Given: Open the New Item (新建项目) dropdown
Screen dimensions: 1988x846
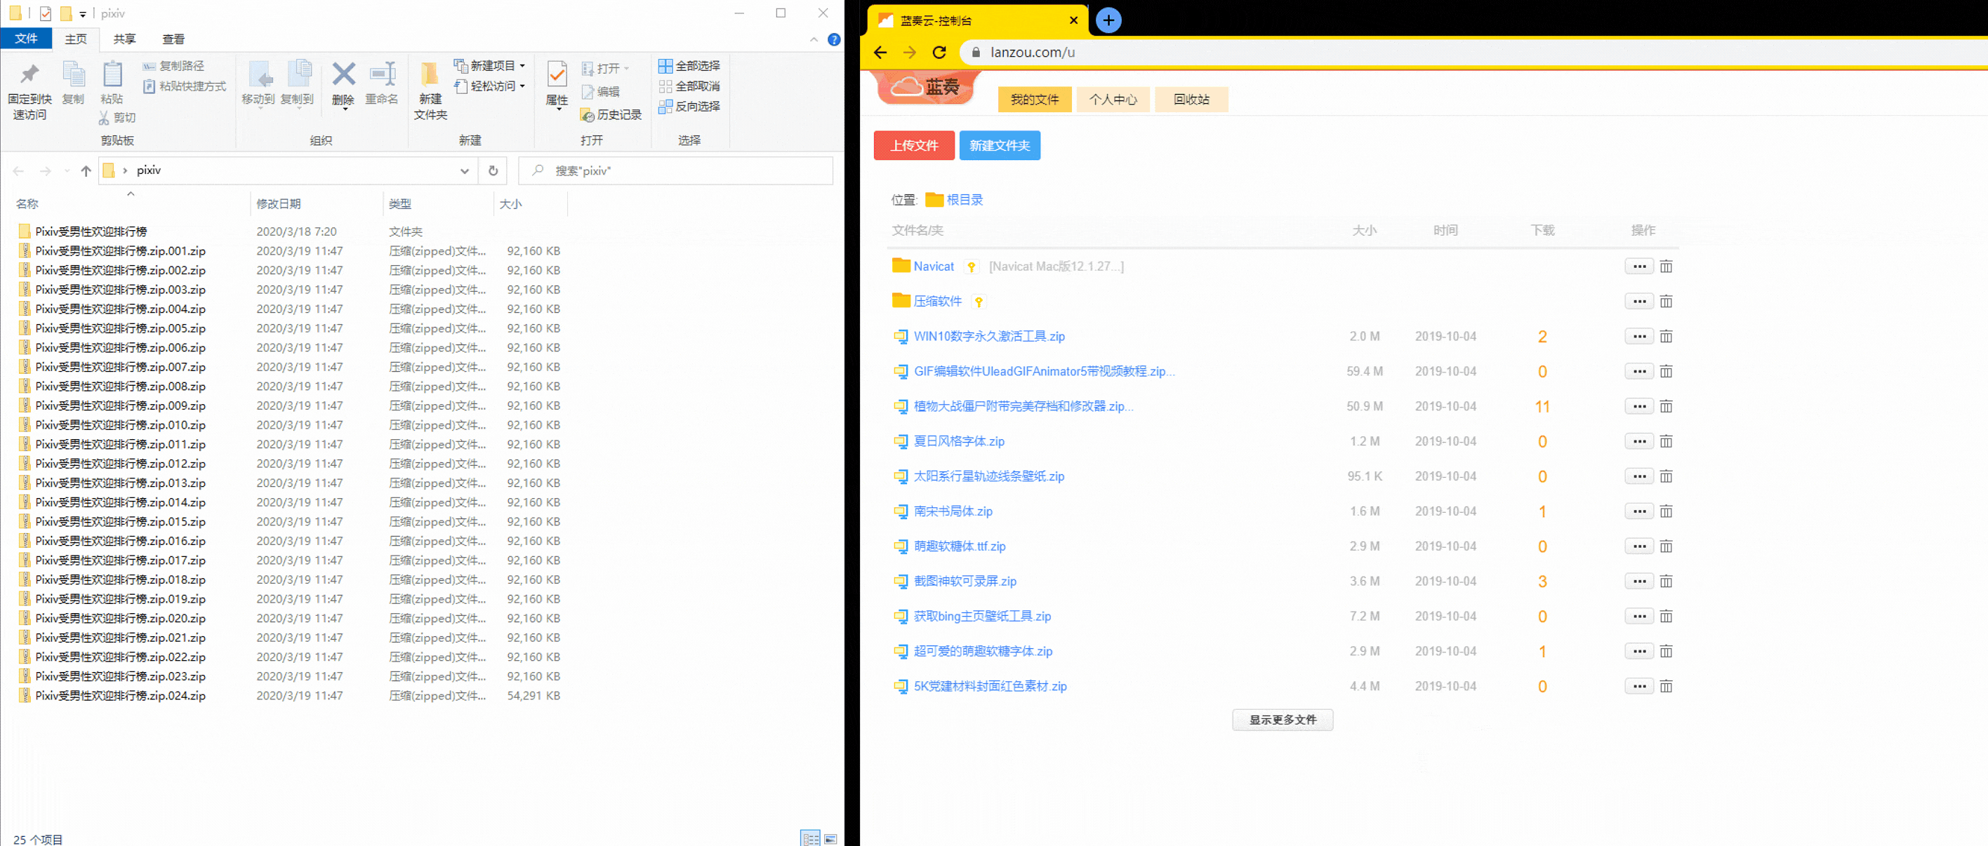Looking at the screenshot, I should coord(491,65).
